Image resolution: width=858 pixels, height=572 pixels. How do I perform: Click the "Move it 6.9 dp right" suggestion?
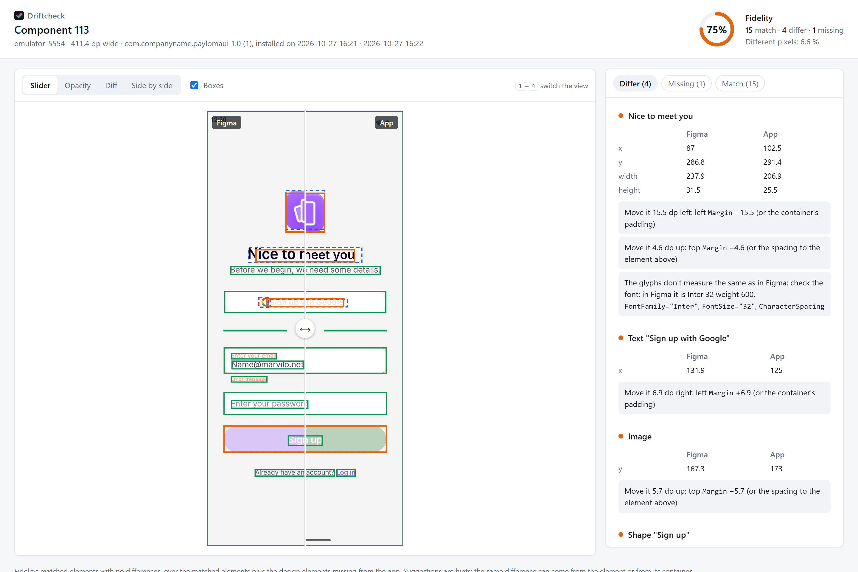(x=724, y=398)
